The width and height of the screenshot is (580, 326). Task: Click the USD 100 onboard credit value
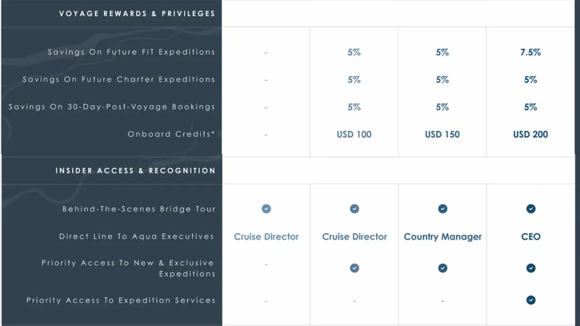[354, 134]
